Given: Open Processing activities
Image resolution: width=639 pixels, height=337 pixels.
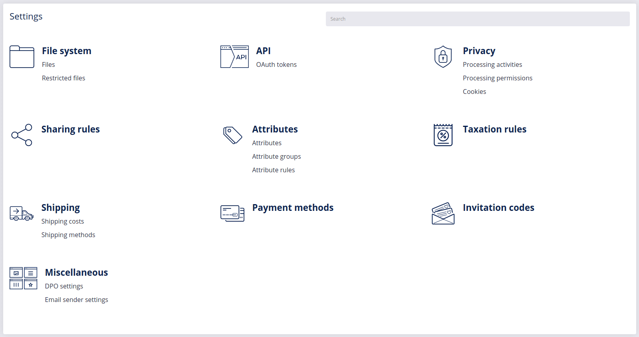Looking at the screenshot, I should click(x=493, y=64).
